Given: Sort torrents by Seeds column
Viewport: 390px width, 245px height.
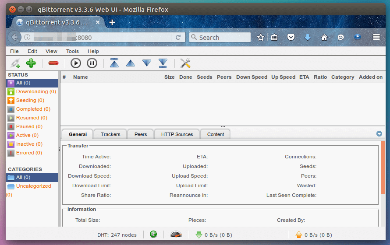Looking at the screenshot, I should [x=205, y=77].
